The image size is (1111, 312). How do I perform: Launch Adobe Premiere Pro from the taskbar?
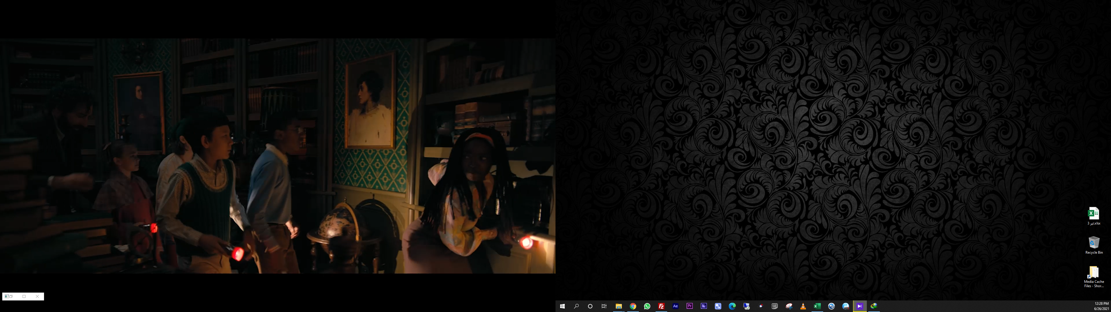point(690,306)
